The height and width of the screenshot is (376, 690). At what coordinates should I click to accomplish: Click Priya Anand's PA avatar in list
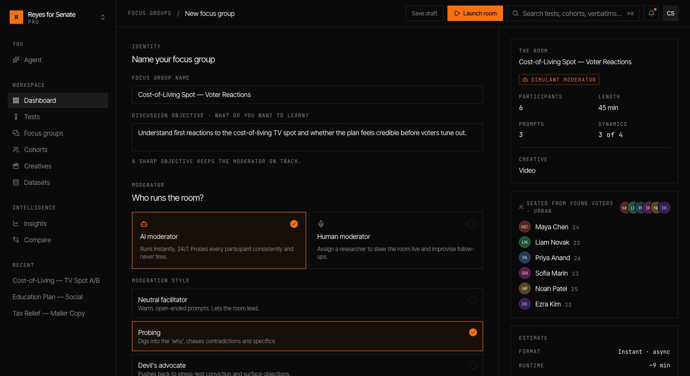[x=525, y=258]
